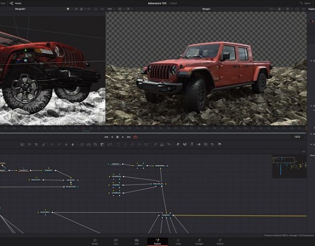Jump to last frame of the clip
This screenshot has height=246, width=315.
(129, 137)
